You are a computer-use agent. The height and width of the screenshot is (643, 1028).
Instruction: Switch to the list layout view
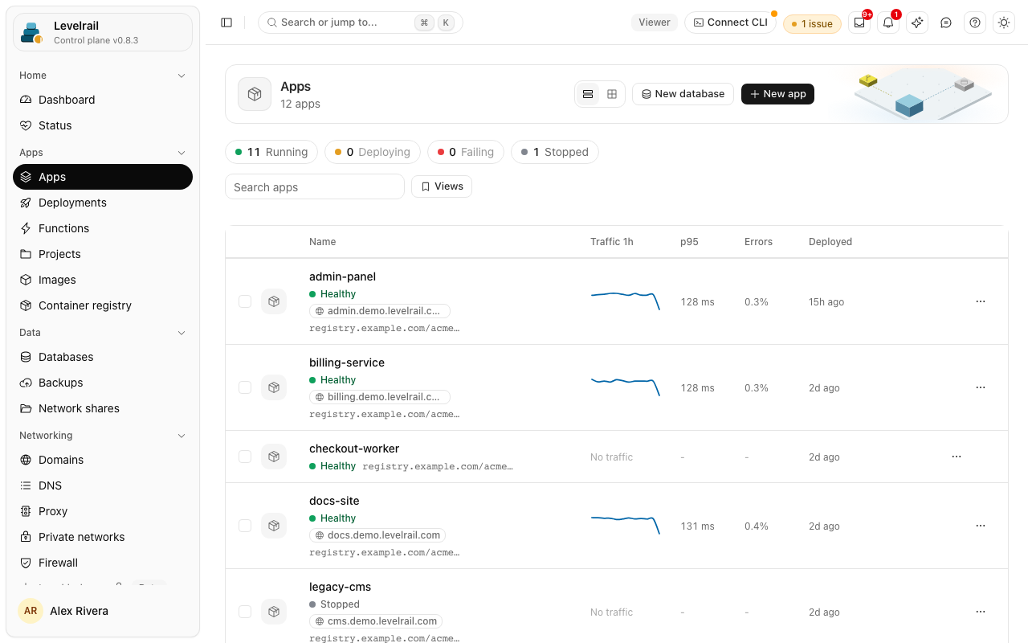(588, 94)
